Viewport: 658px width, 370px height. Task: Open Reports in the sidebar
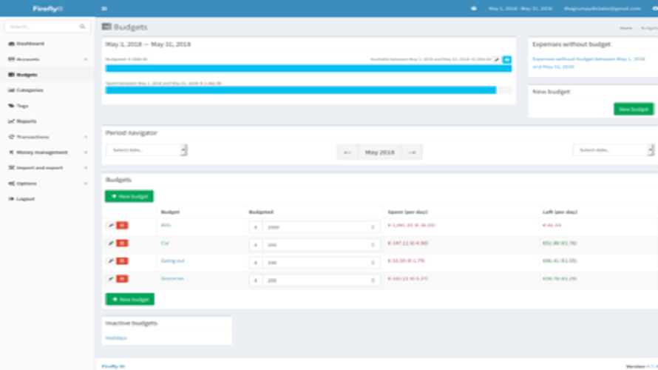[x=27, y=121]
